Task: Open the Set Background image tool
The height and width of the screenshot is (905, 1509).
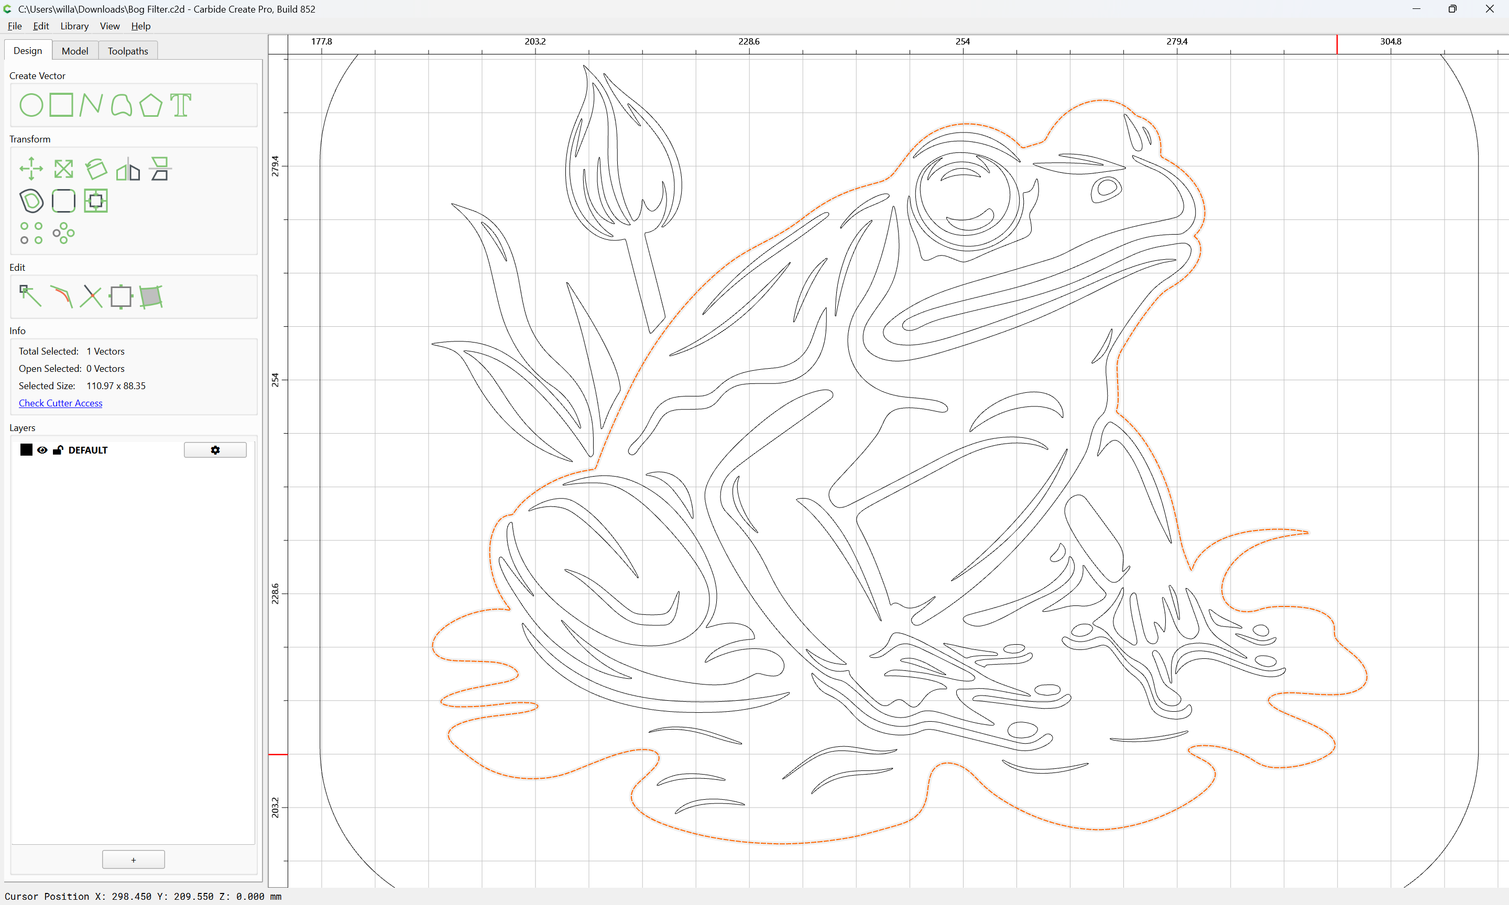Action: pos(151,296)
